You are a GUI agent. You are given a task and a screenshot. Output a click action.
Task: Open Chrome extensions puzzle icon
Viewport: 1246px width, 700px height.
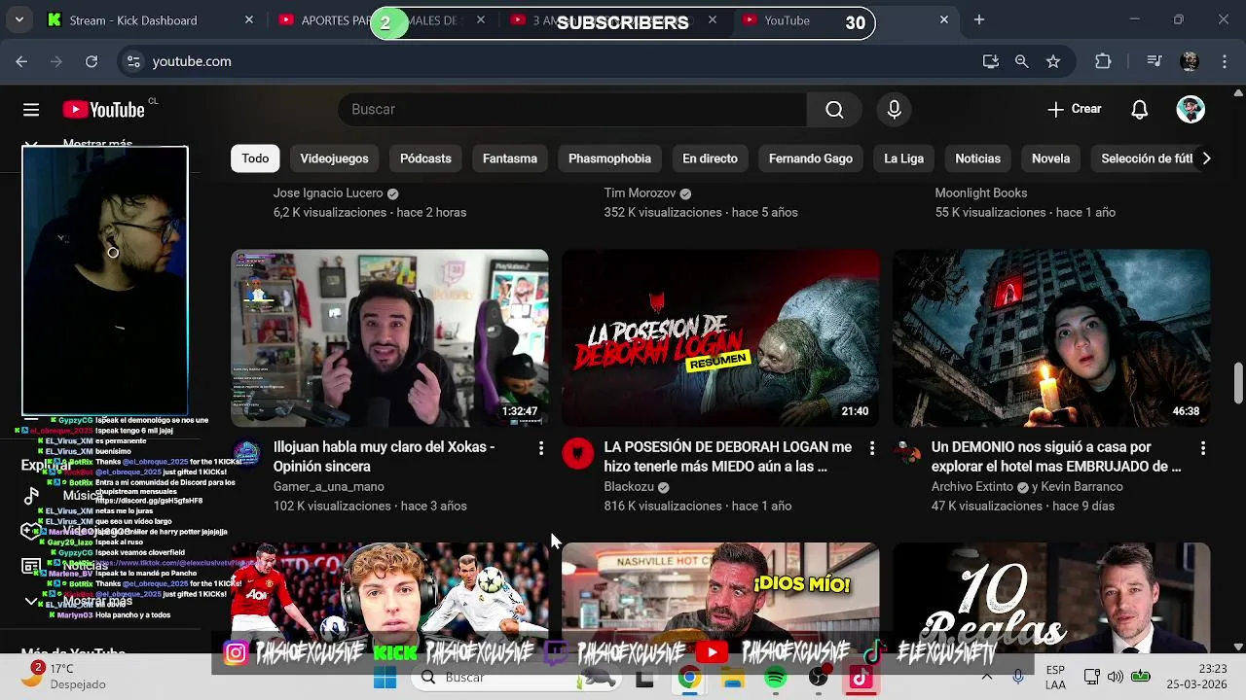[1103, 61]
